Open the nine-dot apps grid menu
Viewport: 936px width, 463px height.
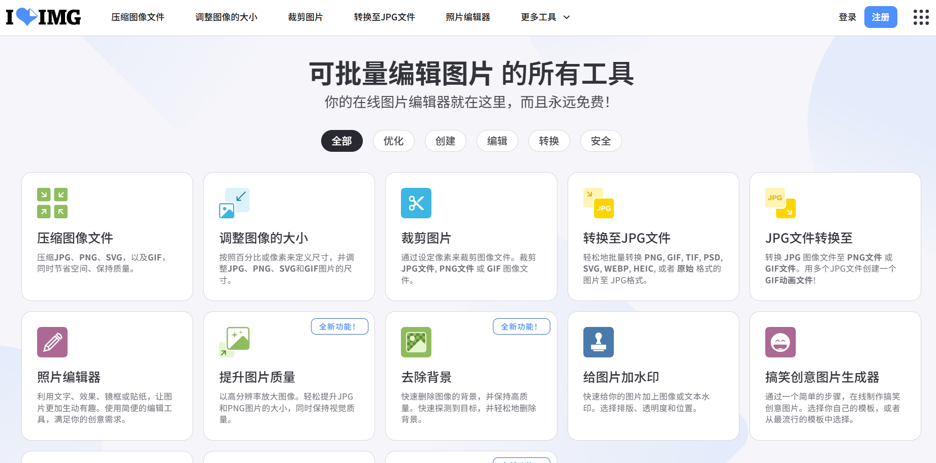point(921,17)
